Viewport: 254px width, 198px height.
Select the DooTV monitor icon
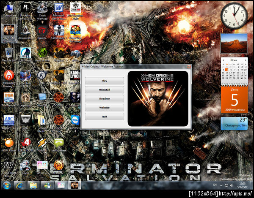pyautogui.click(x=42, y=100)
